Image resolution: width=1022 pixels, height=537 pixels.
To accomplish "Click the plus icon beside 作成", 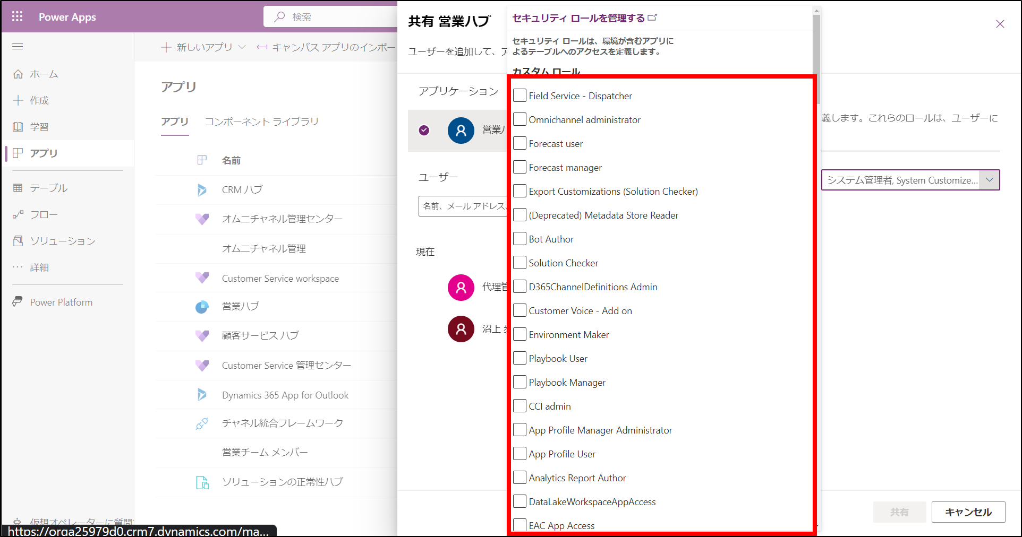I will [x=18, y=100].
